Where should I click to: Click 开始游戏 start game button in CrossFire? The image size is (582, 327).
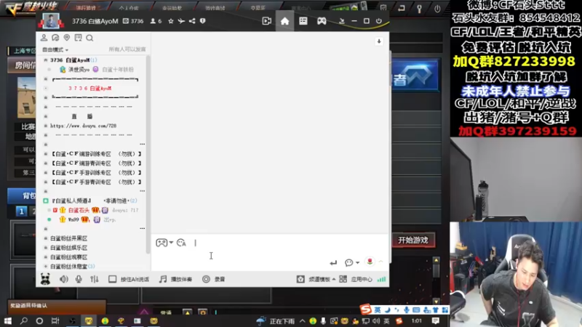click(x=413, y=241)
